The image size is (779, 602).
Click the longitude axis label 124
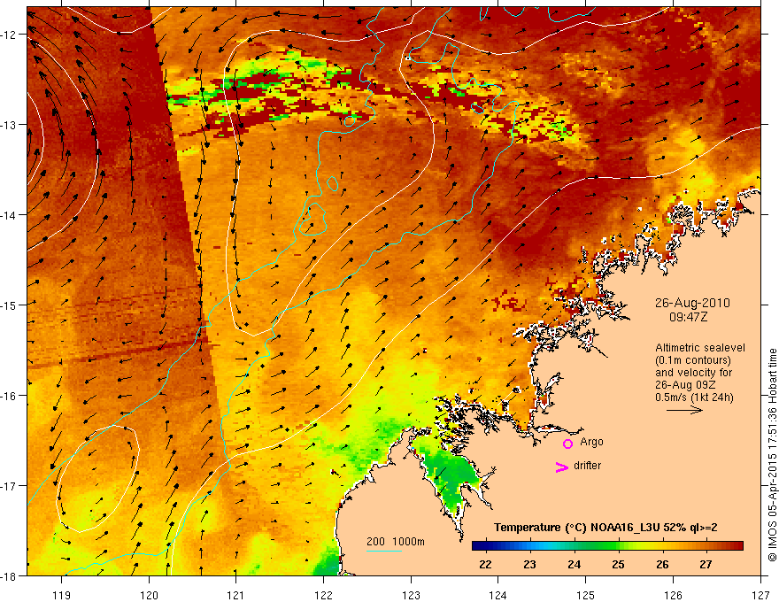(x=498, y=595)
